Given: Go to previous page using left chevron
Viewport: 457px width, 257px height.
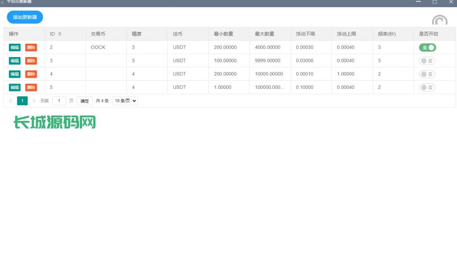Looking at the screenshot, I should coord(11,101).
